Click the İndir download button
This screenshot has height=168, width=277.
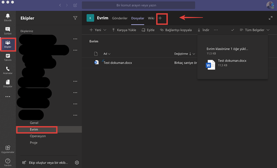pos(204,30)
